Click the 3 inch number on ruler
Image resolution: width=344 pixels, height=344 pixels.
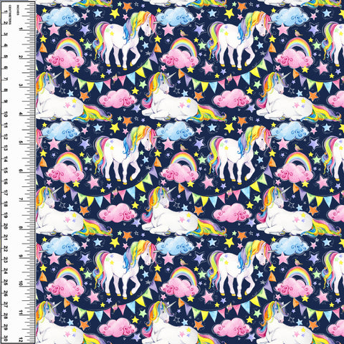click(21, 86)
